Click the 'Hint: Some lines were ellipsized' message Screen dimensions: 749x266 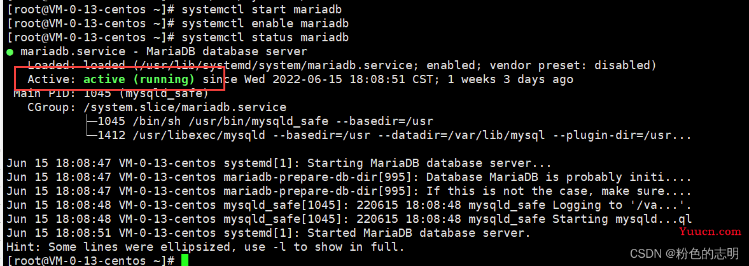click(206, 247)
